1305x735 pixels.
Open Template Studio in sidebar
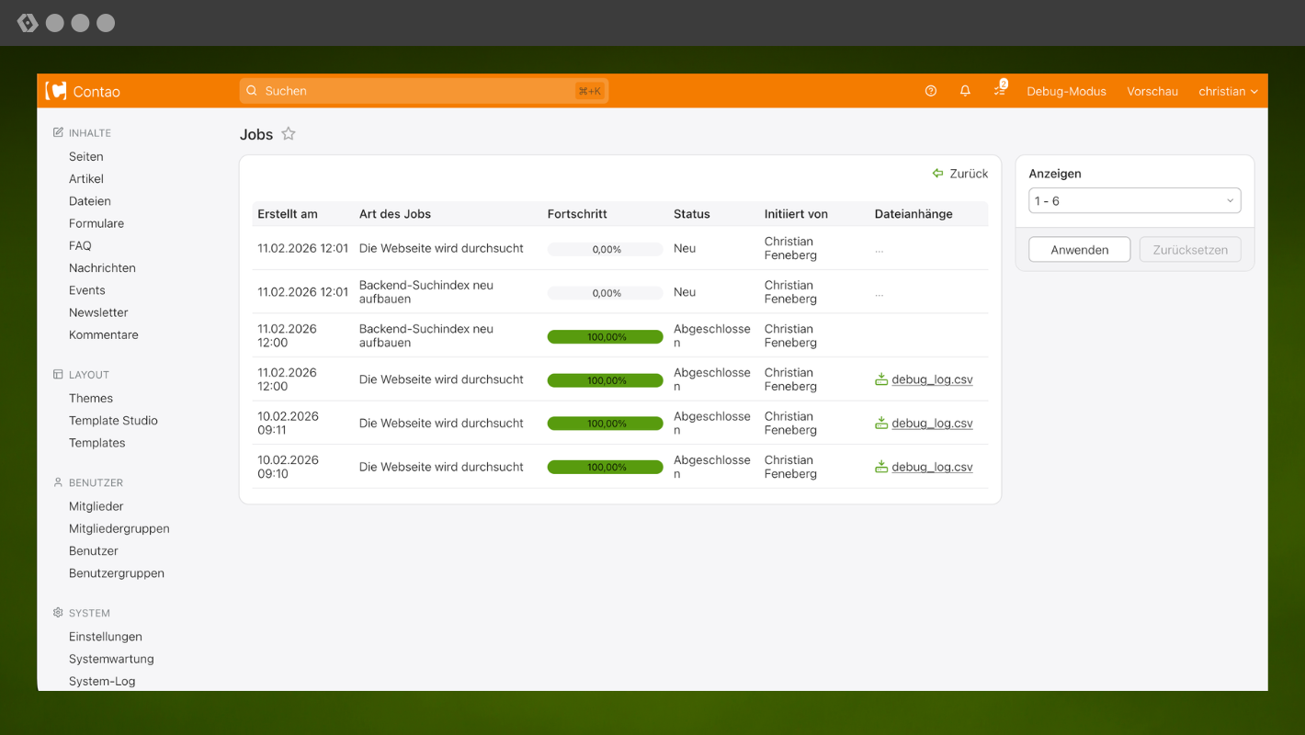[x=113, y=421]
